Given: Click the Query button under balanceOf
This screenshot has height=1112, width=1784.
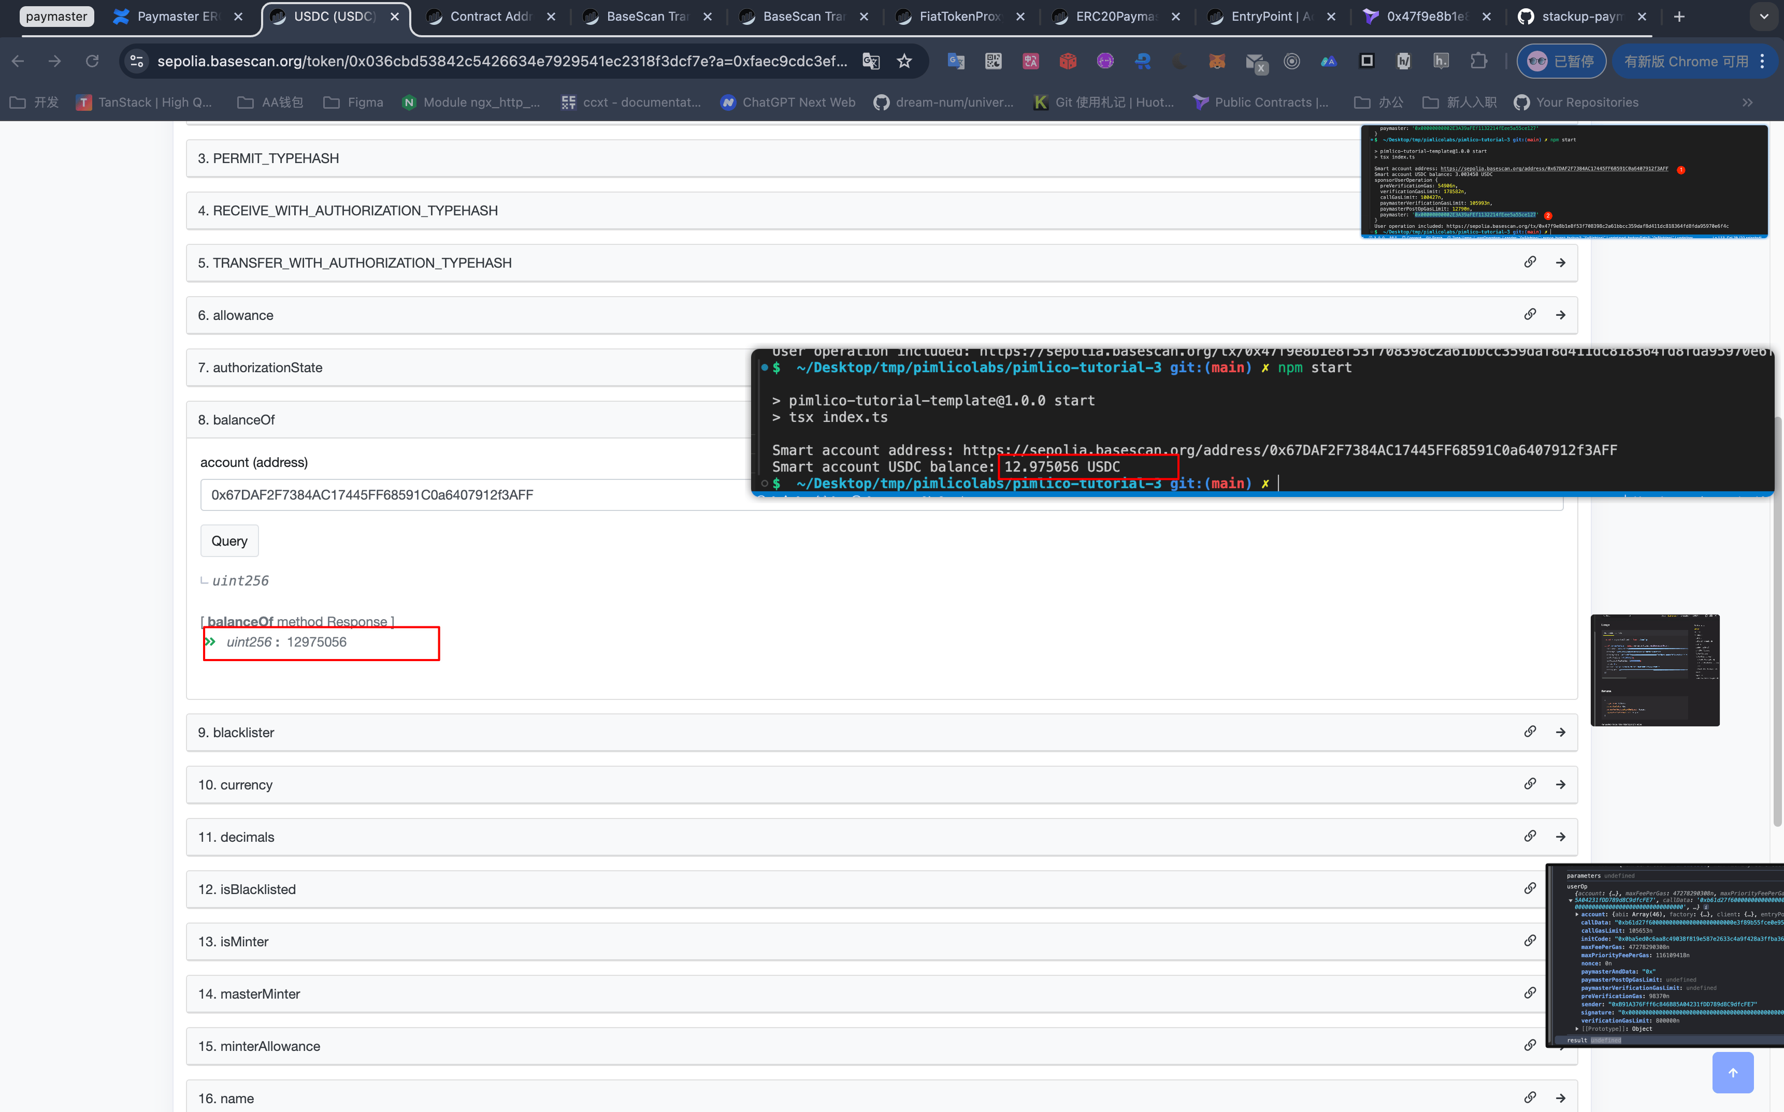Looking at the screenshot, I should [229, 540].
